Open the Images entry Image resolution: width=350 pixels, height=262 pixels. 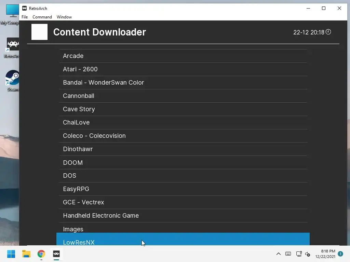(183, 228)
